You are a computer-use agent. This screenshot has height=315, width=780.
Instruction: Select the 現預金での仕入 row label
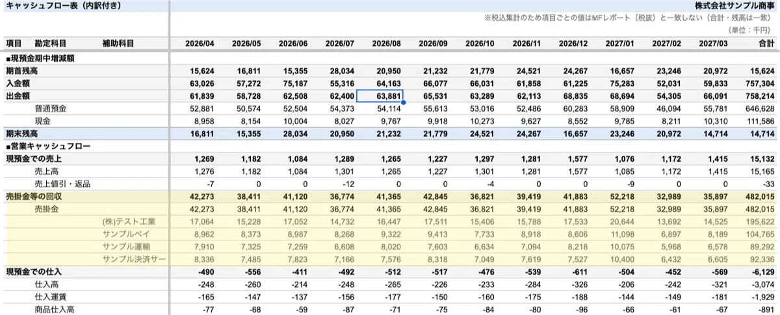coord(34,271)
